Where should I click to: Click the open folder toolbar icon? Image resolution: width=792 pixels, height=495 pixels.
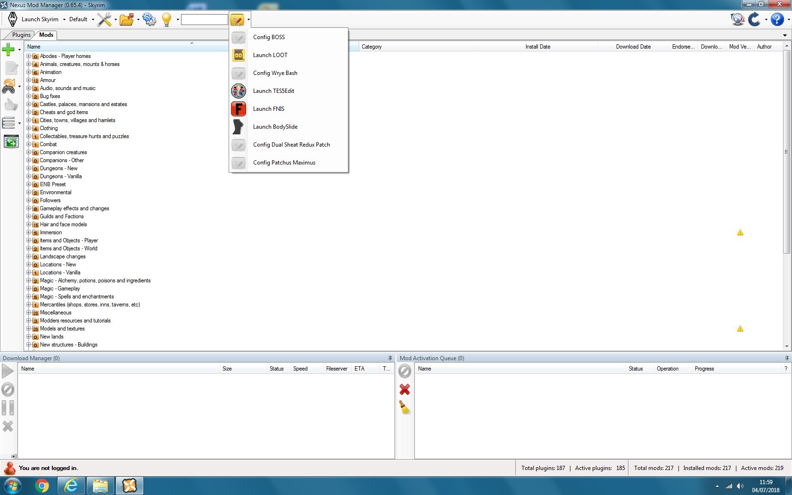point(126,19)
